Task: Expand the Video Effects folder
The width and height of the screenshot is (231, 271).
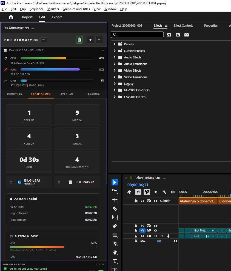Action: (x=115, y=70)
